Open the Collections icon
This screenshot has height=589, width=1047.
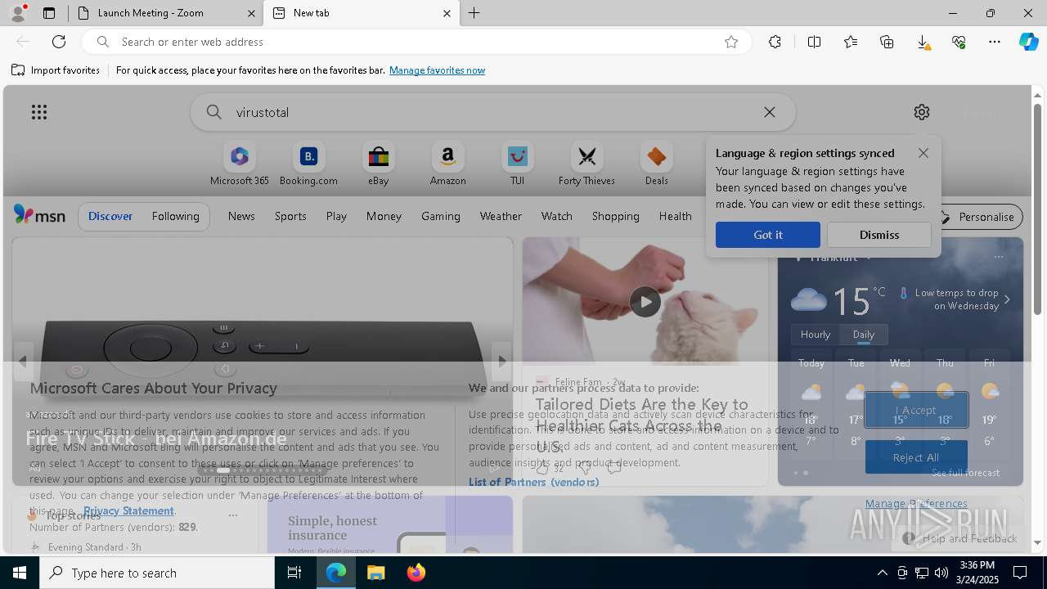[x=887, y=42]
